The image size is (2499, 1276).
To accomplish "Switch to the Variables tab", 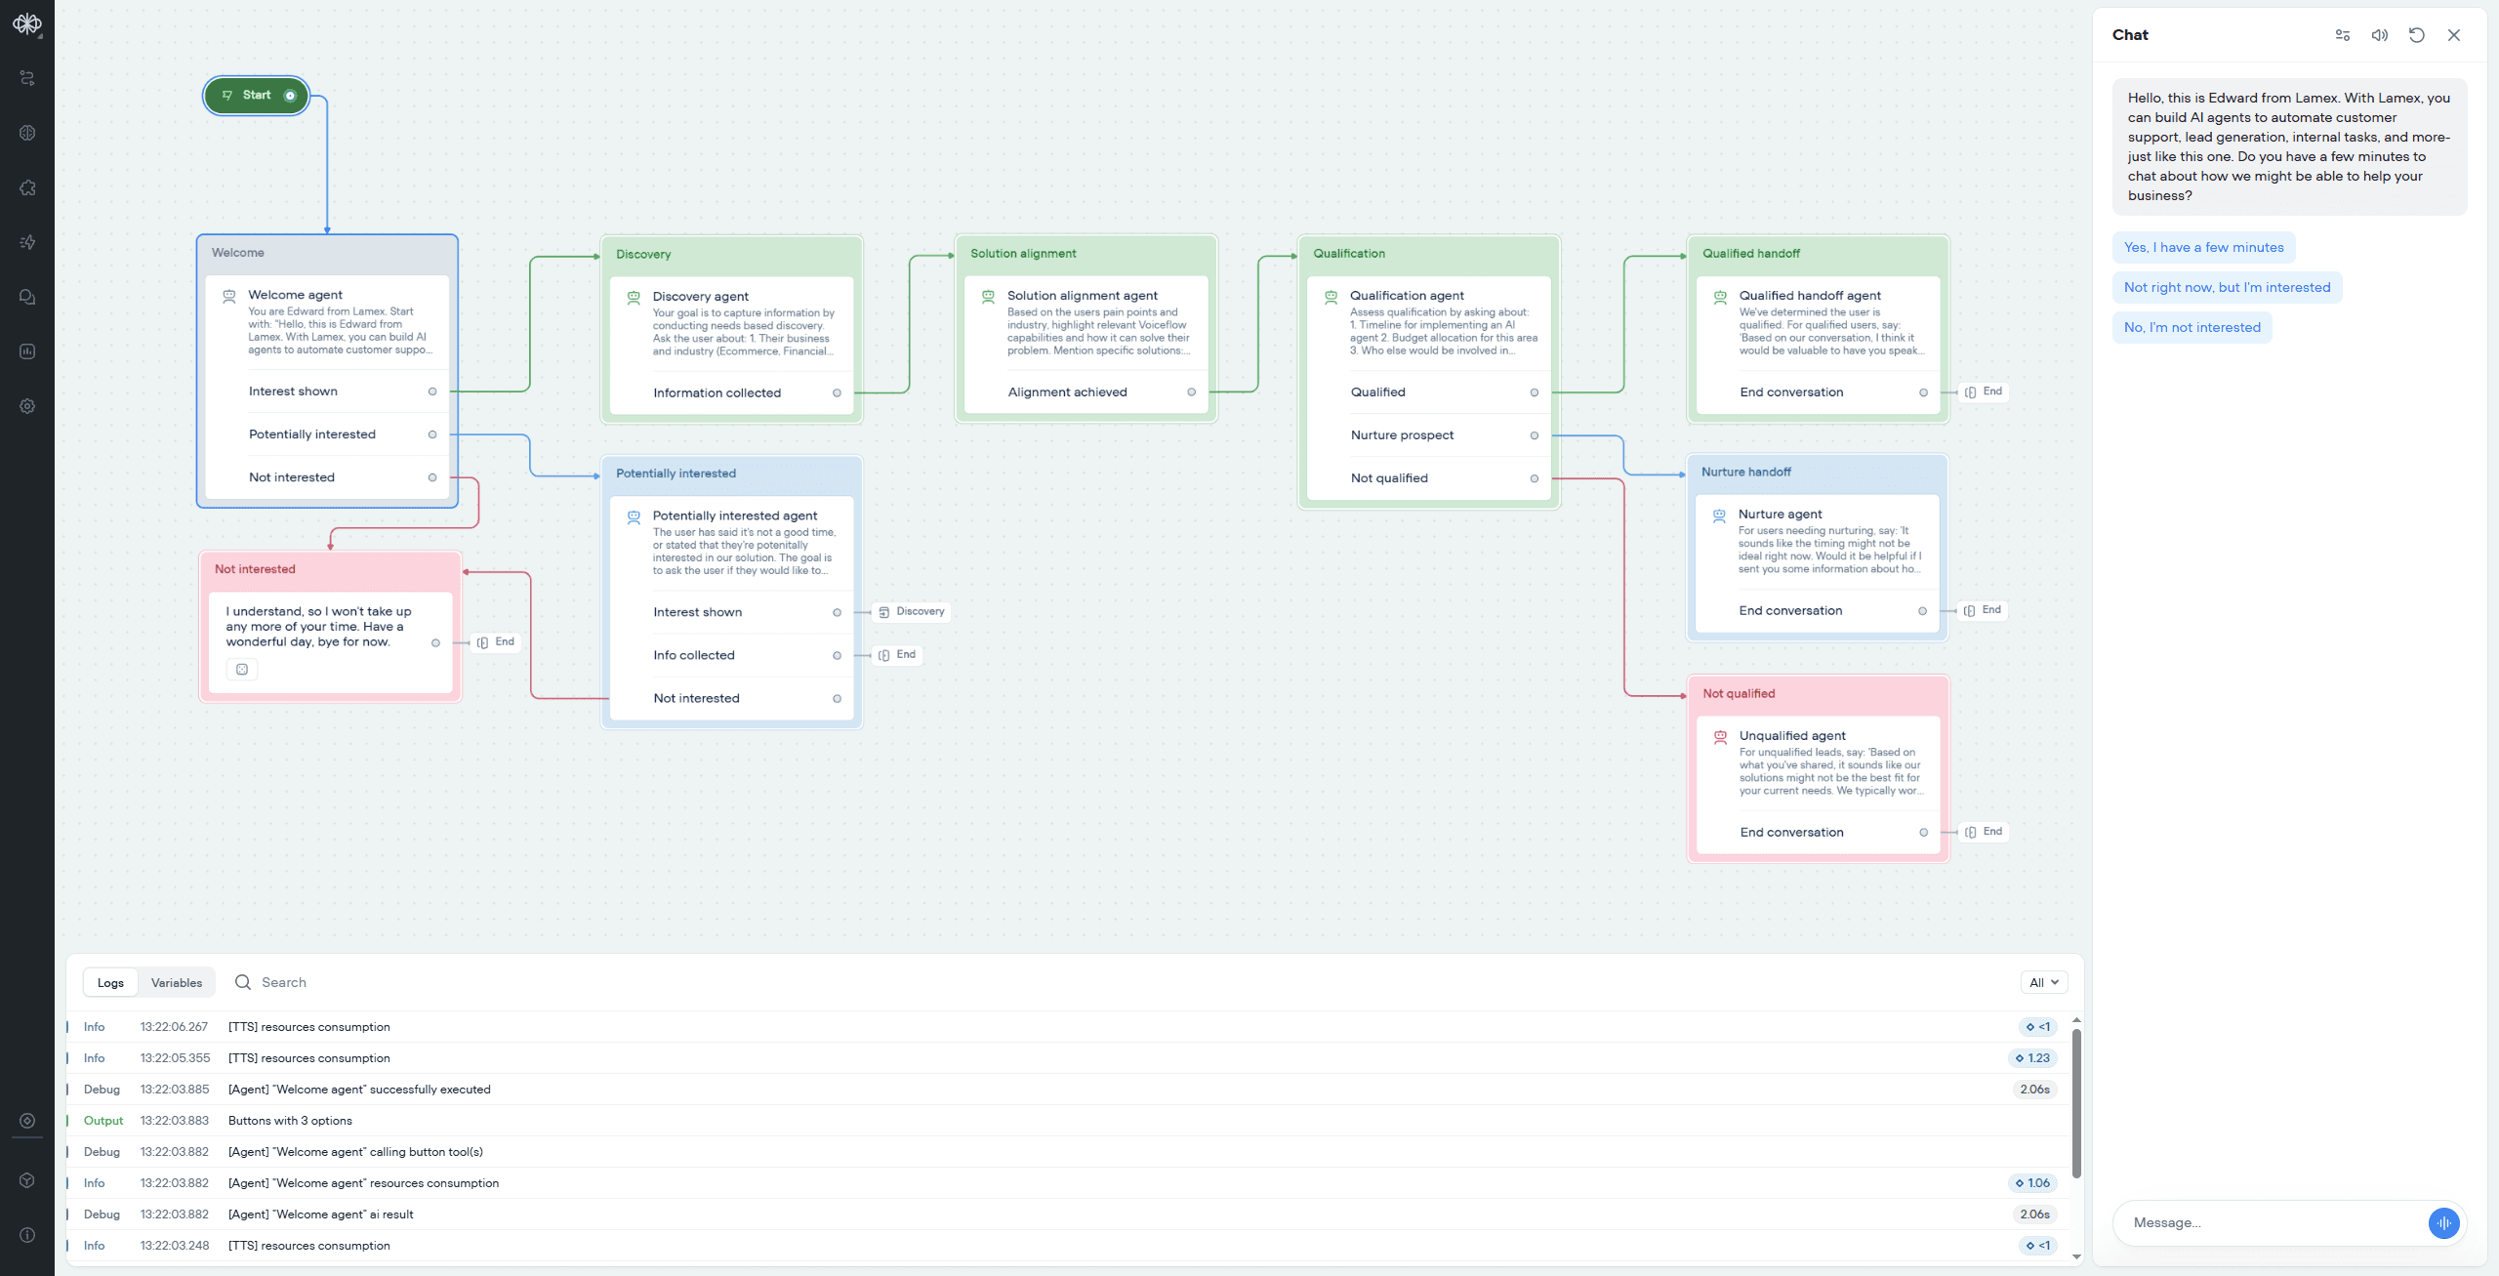I will (177, 983).
